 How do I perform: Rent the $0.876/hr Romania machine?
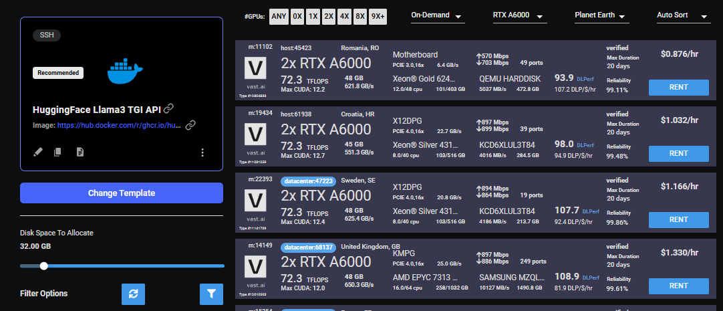(679, 87)
